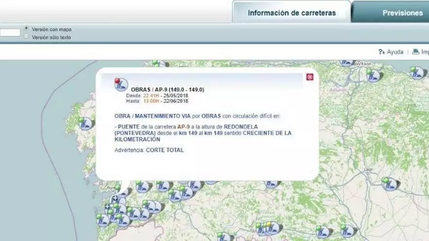Screen dimensions: 429x241
Task: Click the roadworks icon in popup header
Action: [121, 85]
